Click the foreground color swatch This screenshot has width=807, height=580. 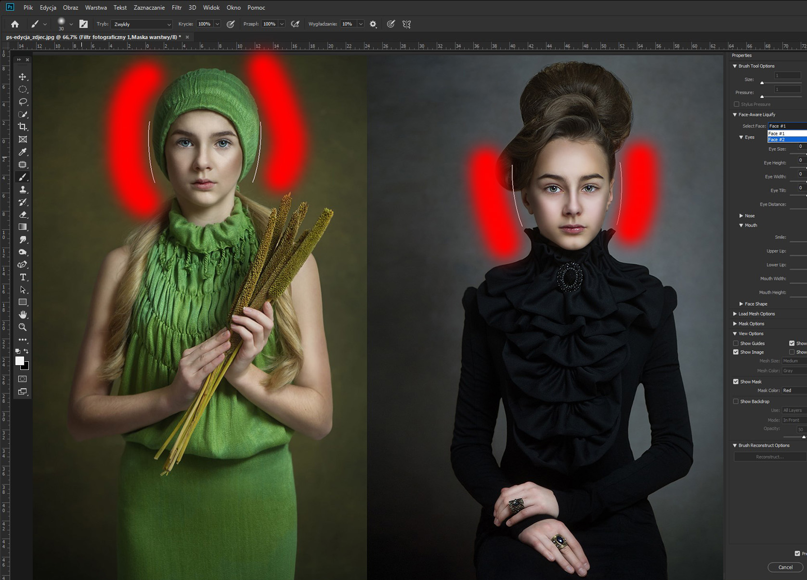point(20,361)
